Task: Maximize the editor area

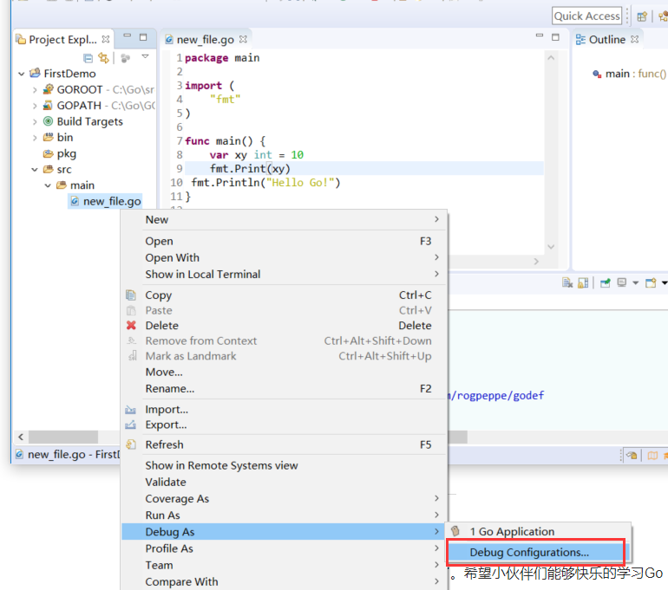Action: (x=555, y=37)
